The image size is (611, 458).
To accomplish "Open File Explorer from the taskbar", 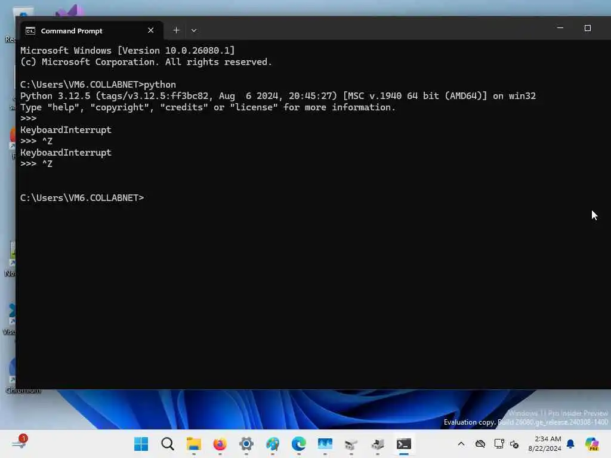I will click(x=194, y=444).
